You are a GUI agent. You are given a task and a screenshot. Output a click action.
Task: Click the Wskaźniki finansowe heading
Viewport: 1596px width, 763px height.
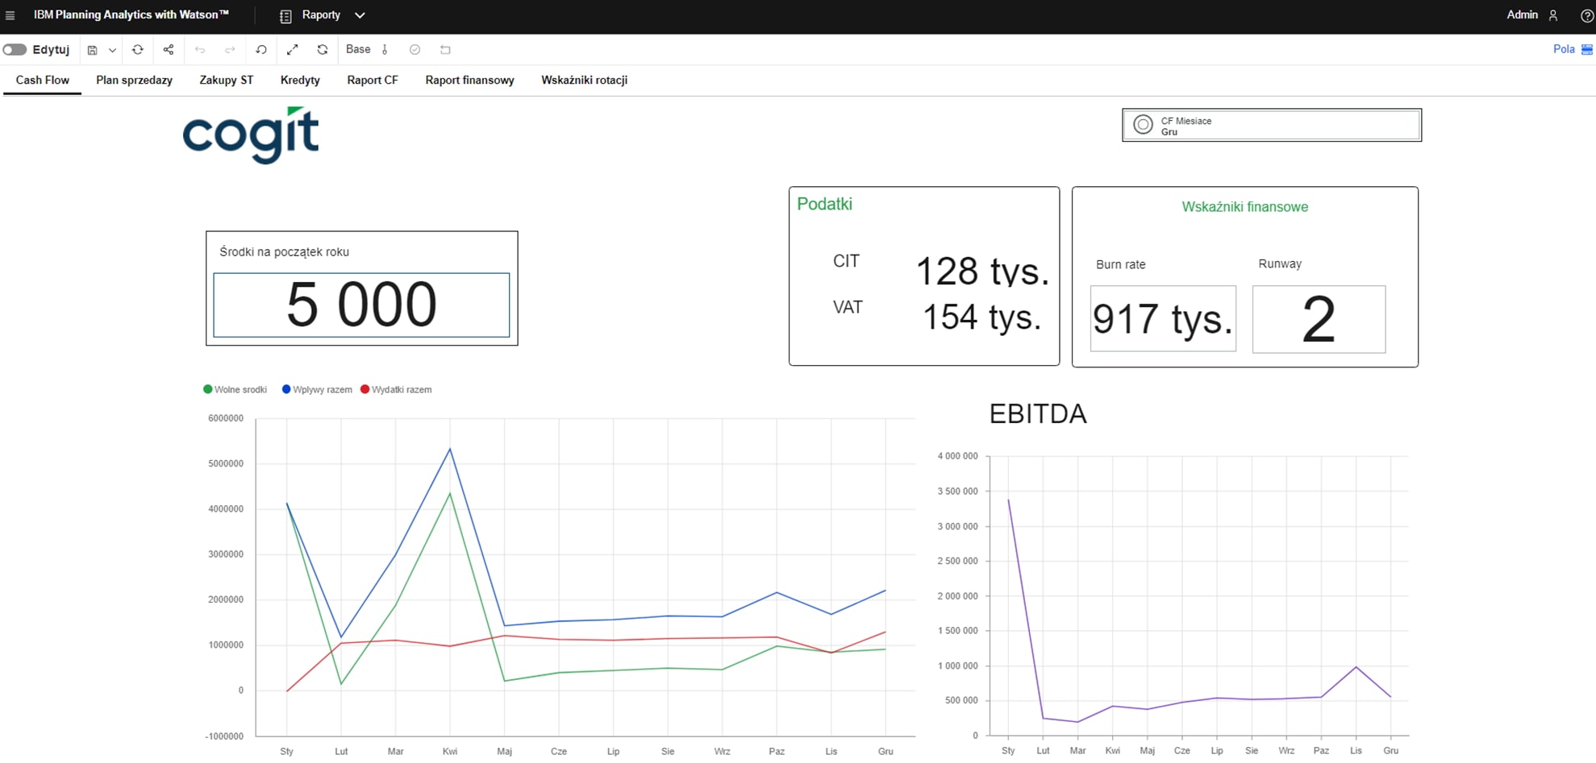point(1245,207)
